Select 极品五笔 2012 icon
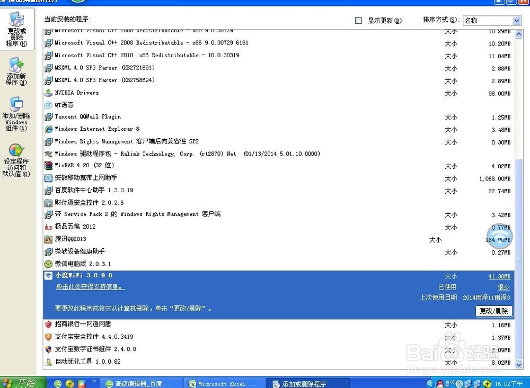The height and width of the screenshot is (388, 530). click(48, 227)
